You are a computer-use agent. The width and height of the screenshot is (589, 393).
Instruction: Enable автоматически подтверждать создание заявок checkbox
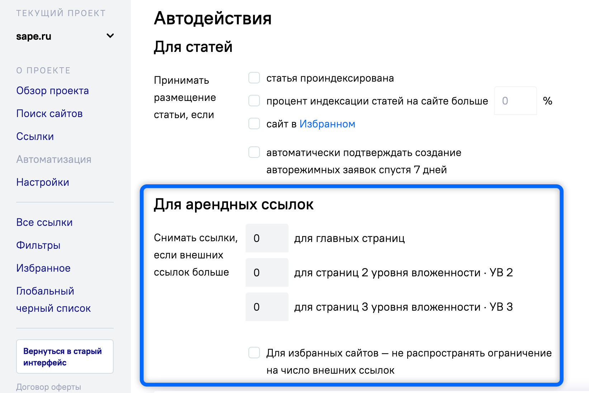pyautogui.click(x=254, y=152)
